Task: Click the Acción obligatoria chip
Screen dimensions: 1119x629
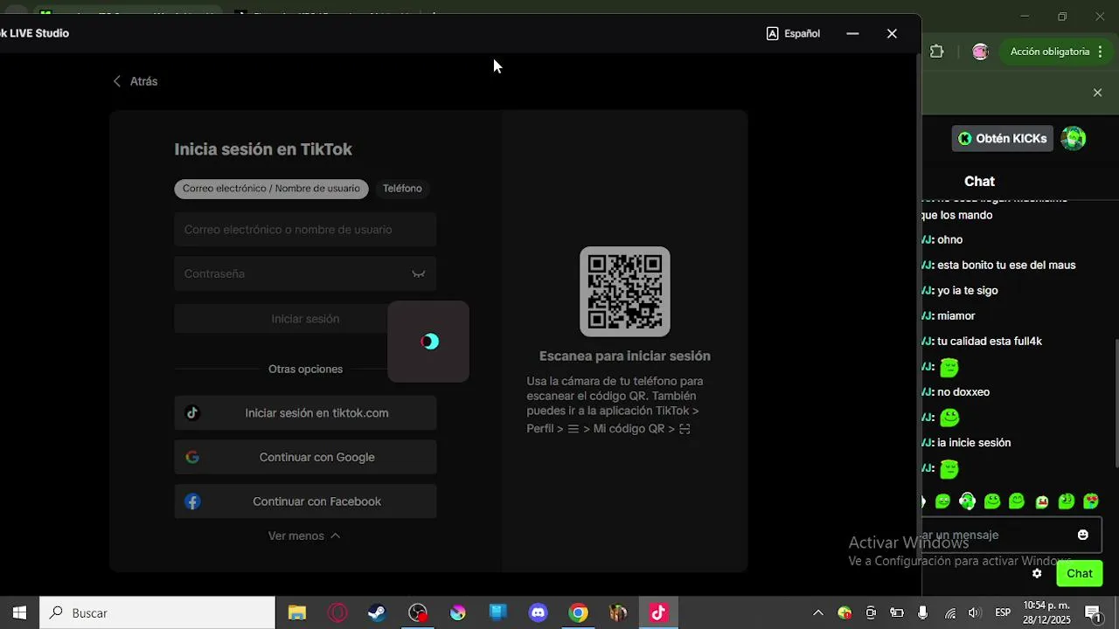Action: coord(1049,52)
